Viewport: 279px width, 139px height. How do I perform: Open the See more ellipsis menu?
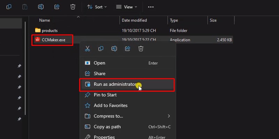pyautogui.click(x=151, y=7)
